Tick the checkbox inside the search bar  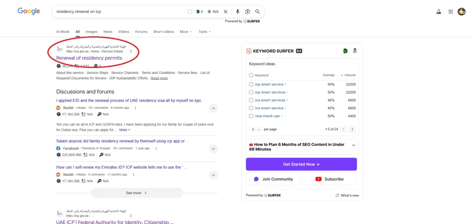click(x=190, y=11)
